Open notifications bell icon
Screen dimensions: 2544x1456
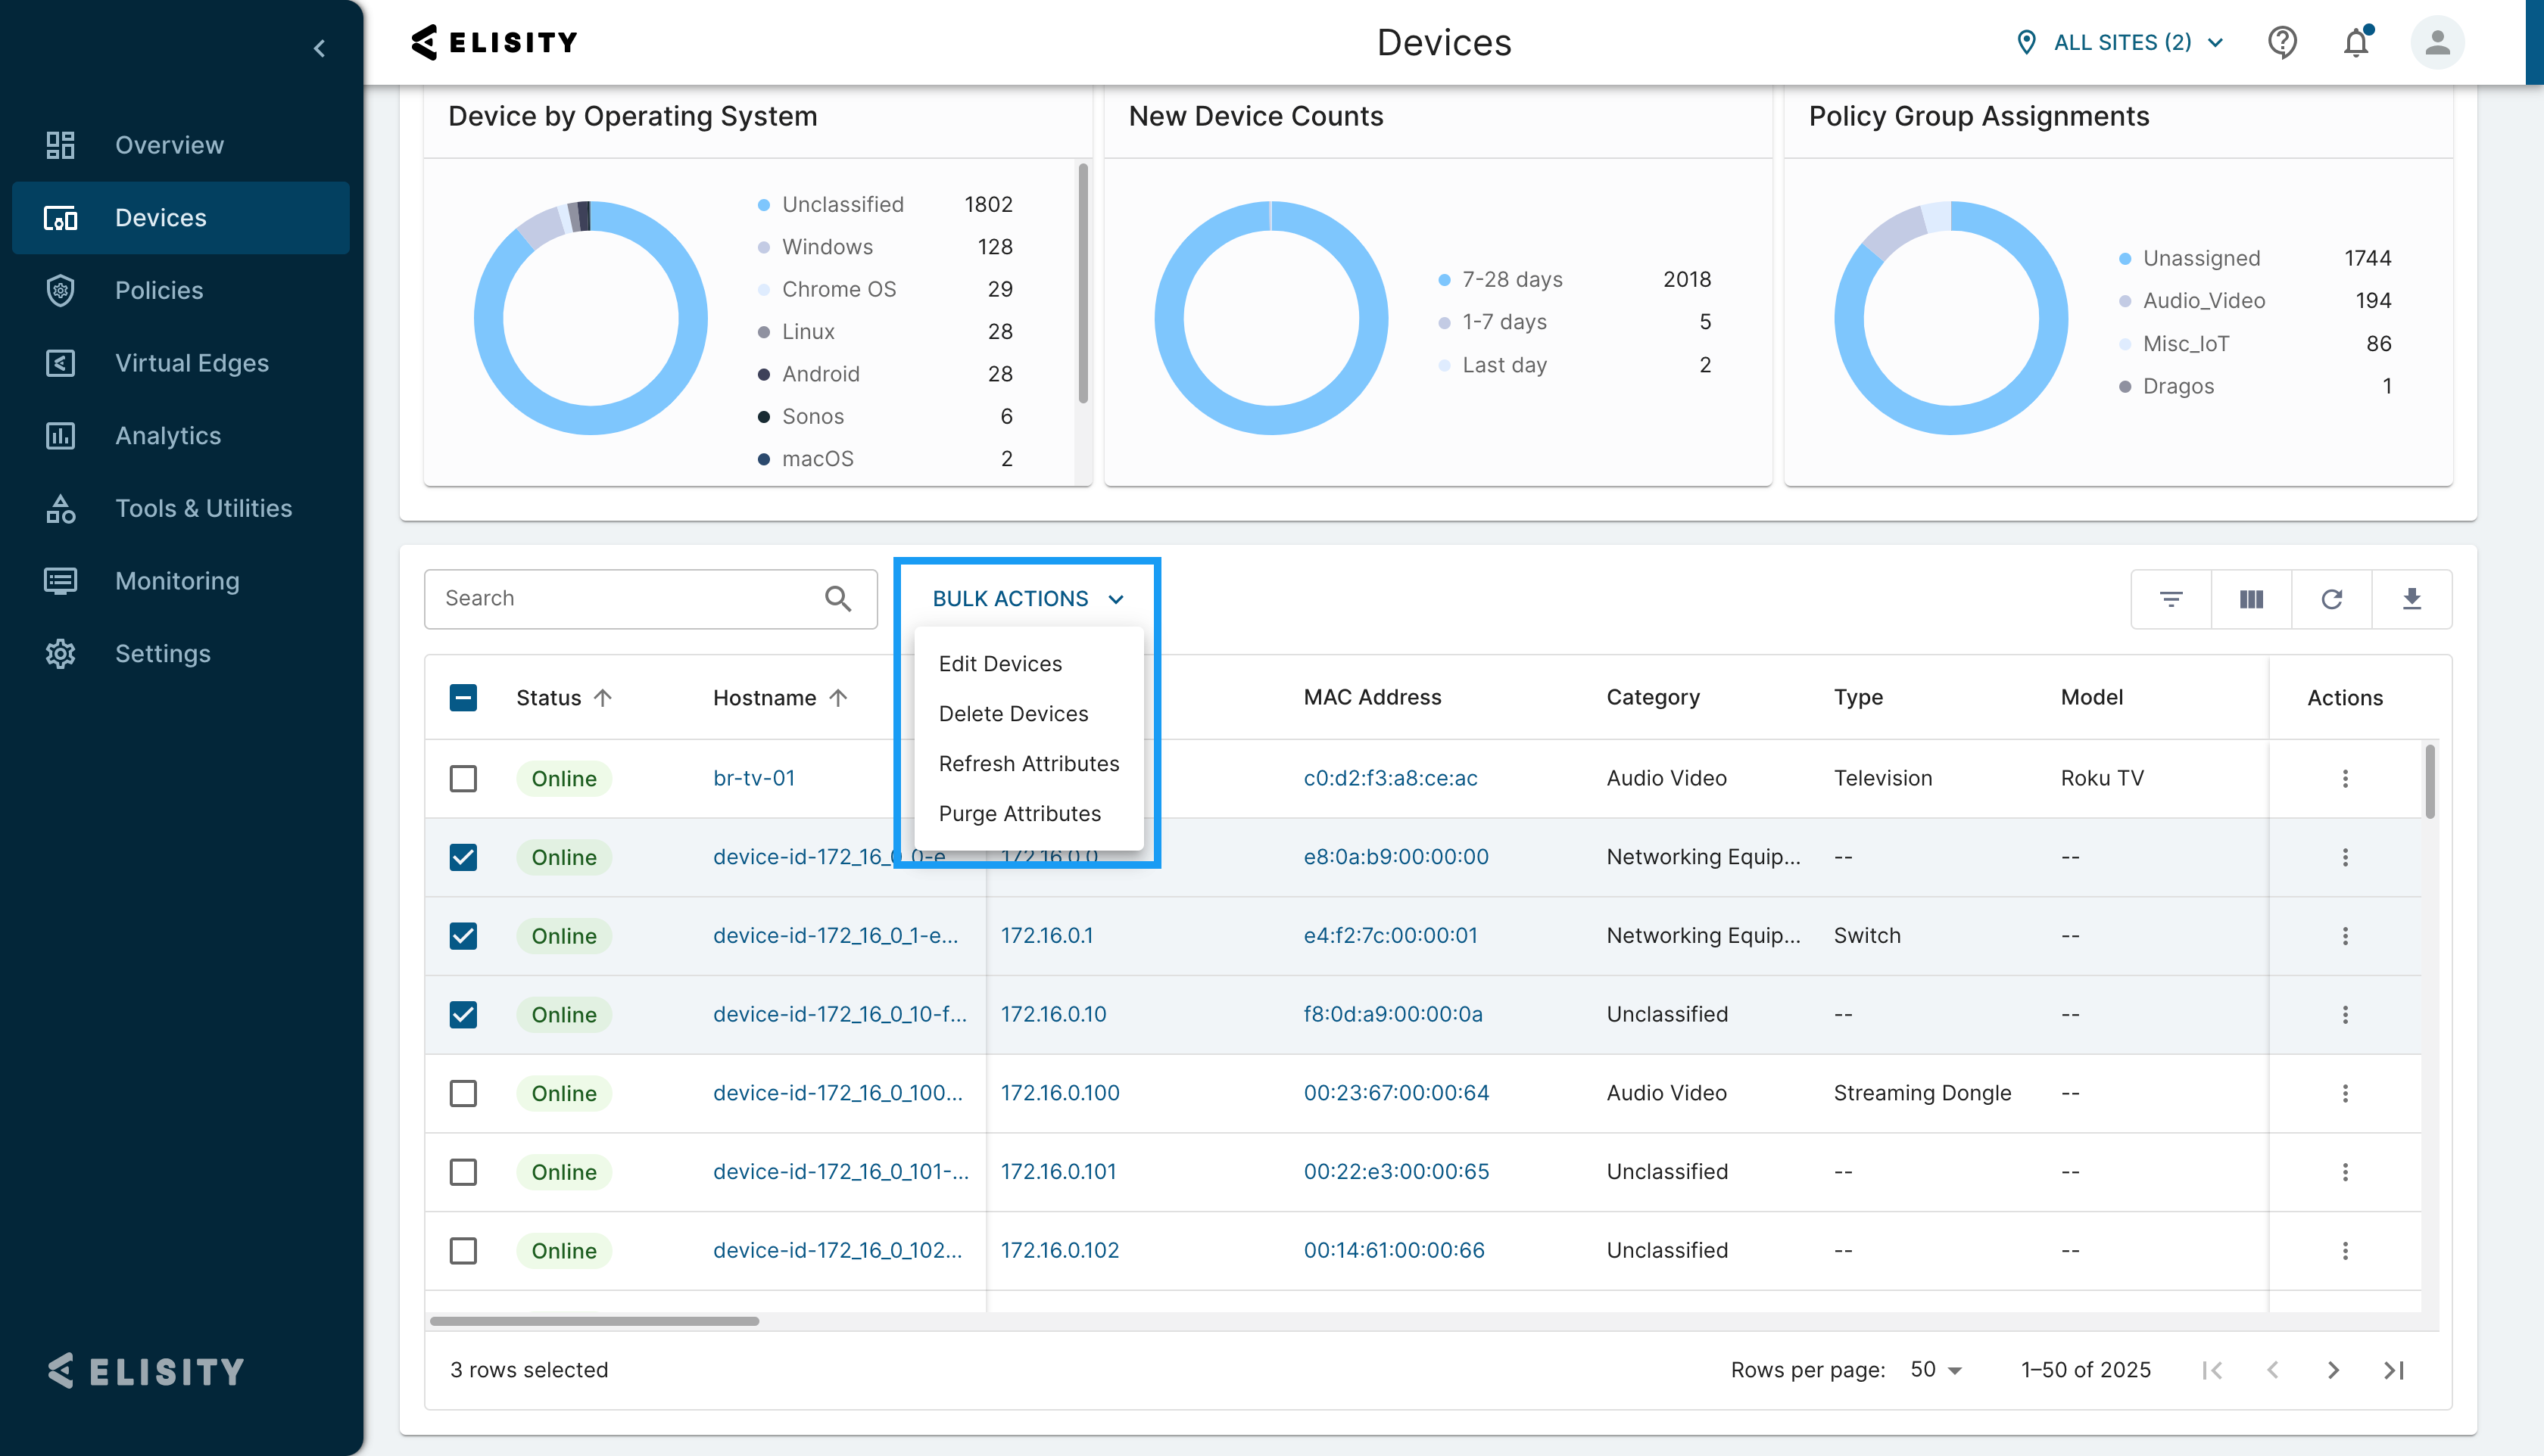(x=2356, y=43)
